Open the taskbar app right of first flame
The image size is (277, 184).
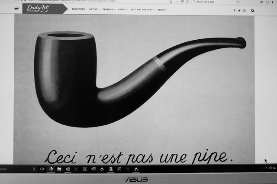[111, 169]
